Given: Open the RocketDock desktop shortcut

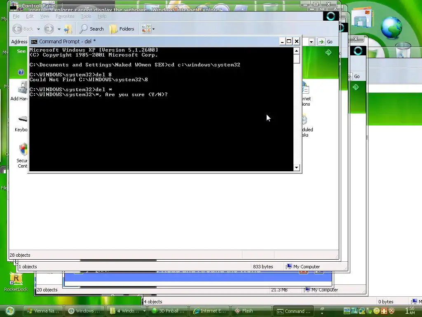Looking at the screenshot, I should (x=16, y=282).
